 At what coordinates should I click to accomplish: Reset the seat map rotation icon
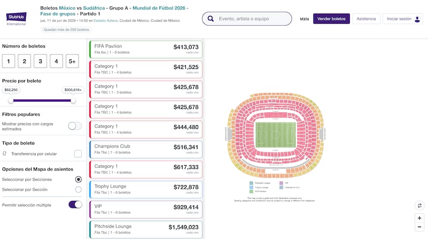click(x=420, y=205)
